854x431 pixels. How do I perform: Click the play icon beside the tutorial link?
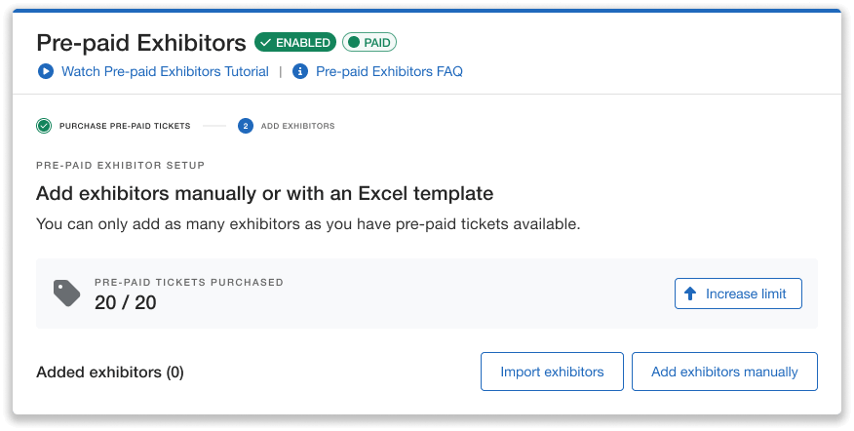pos(45,71)
